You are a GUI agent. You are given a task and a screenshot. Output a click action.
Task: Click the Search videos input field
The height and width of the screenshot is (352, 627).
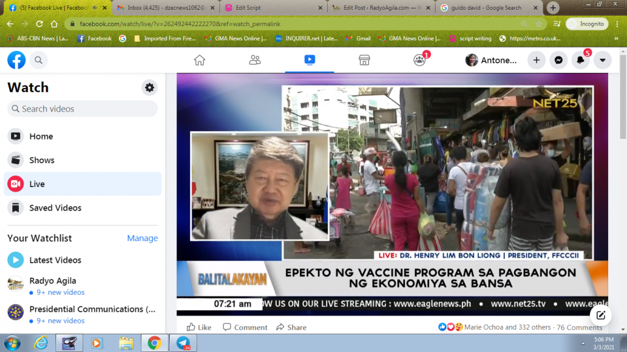(82, 109)
